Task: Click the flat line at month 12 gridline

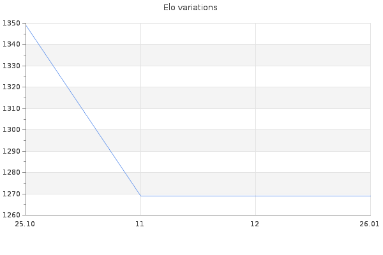Action: (x=255, y=196)
